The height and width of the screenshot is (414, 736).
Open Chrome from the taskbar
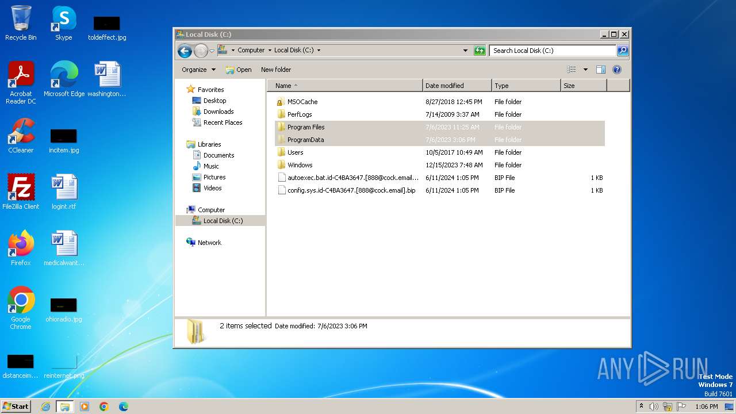pyautogui.click(x=104, y=407)
